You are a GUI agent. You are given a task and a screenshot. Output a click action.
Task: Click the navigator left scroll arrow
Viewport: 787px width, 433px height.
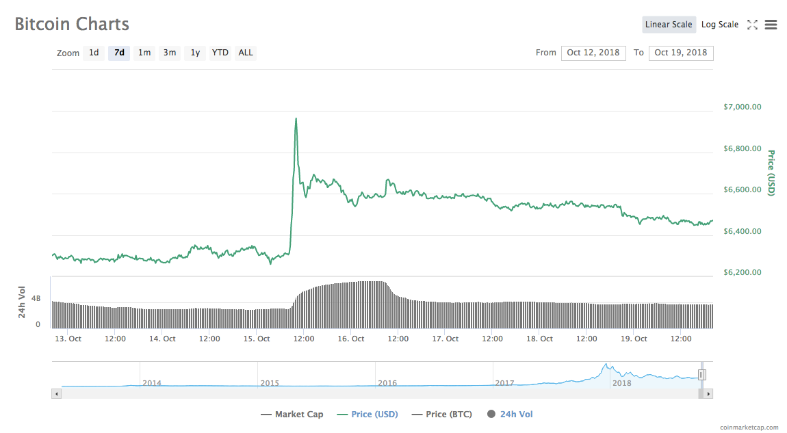pyautogui.click(x=56, y=394)
